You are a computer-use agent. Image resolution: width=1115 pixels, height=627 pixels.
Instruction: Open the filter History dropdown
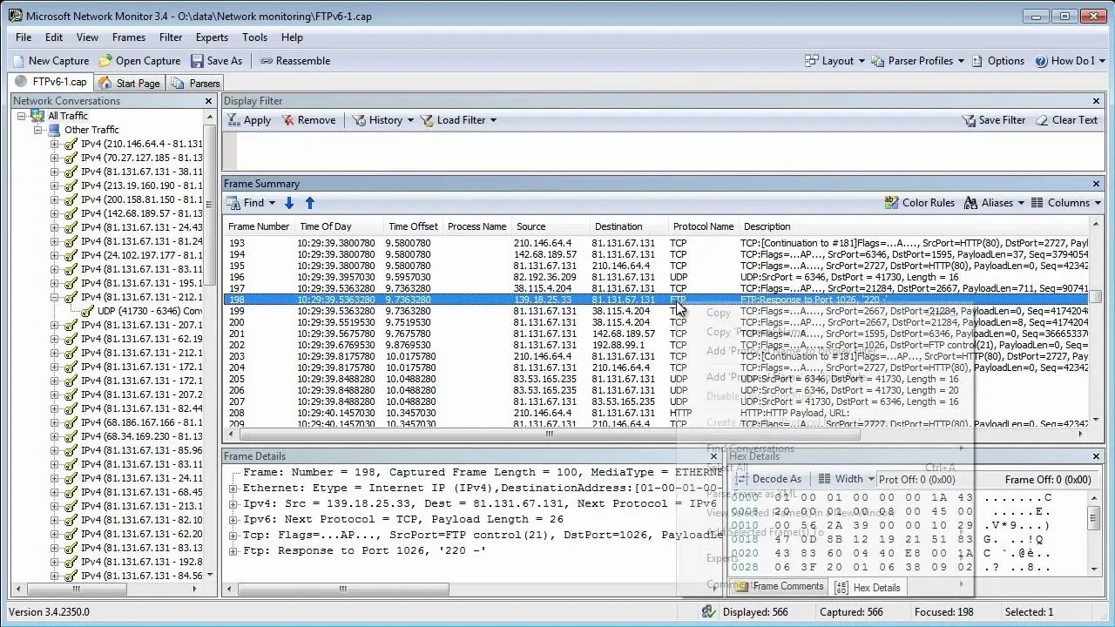tap(383, 120)
